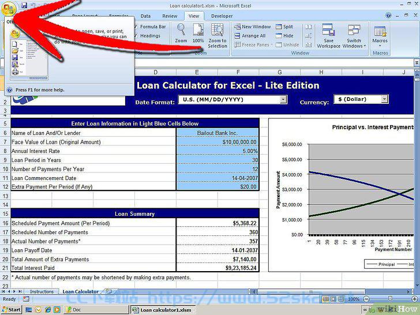This screenshot has width=420, height=315.
Task: Click the macro recording icon in status bar
Action: (26, 299)
